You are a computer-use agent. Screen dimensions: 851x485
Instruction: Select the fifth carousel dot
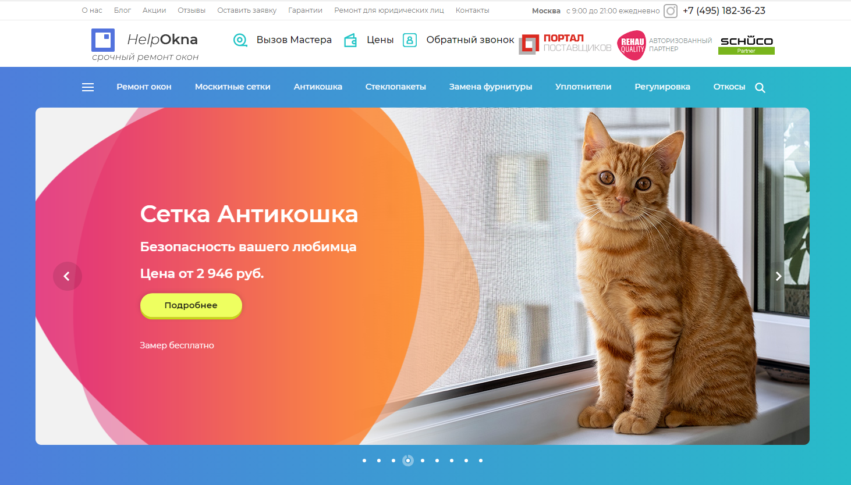click(423, 461)
